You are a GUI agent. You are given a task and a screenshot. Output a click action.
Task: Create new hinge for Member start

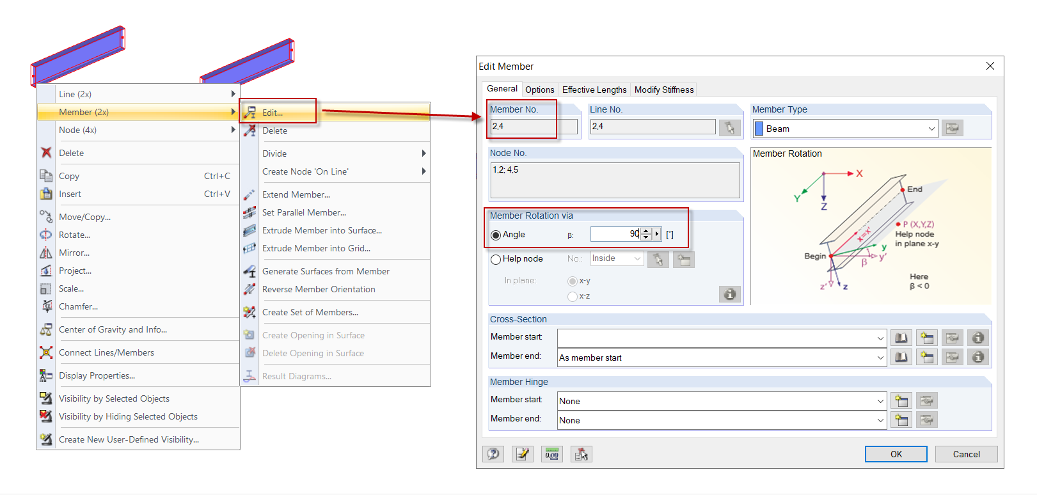tap(901, 401)
